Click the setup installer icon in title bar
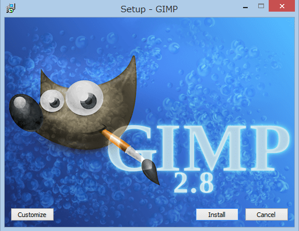 (x=10, y=9)
